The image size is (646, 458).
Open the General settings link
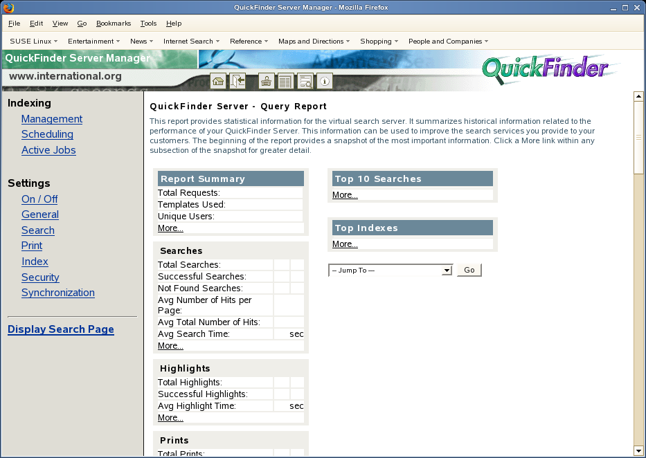coord(40,214)
